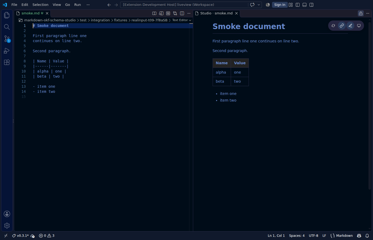Open the more actions menu of the smoke.md editor
This screenshot has width=373, height=240.
point(189,13)
